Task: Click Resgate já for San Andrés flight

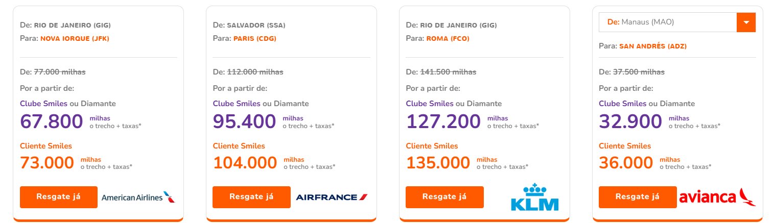Action: point(638,197)
